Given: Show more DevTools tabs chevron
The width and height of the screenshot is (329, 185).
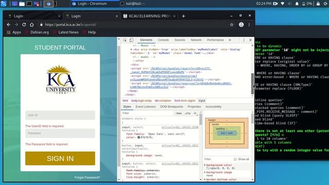Looking at the screenshot, I should coord(230,40).
